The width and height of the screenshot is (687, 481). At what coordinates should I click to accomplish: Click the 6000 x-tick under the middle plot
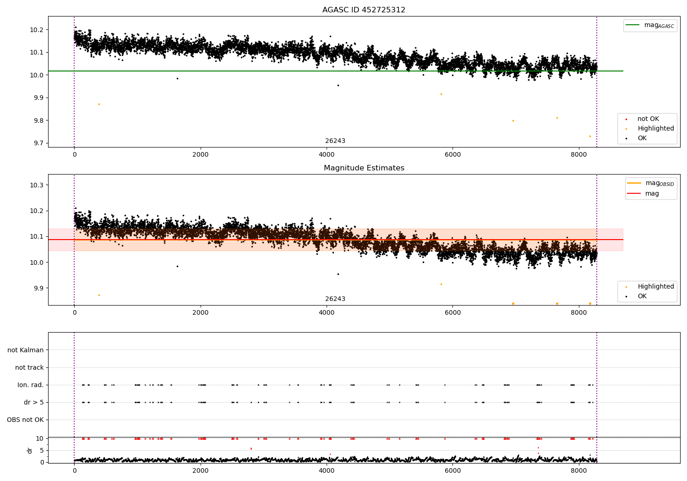coord(453,313)
